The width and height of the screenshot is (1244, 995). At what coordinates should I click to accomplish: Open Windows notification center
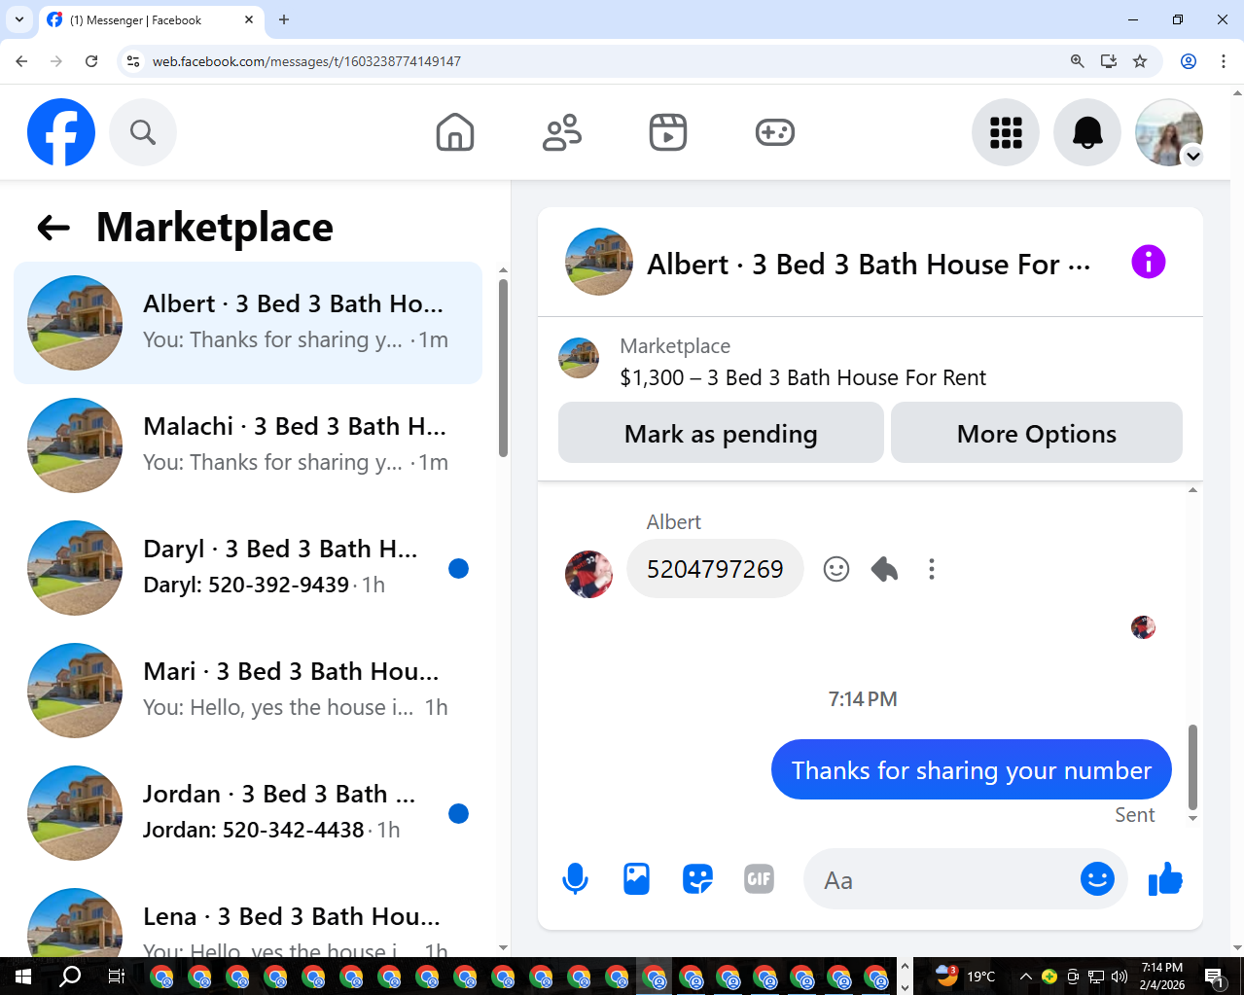1214,977
